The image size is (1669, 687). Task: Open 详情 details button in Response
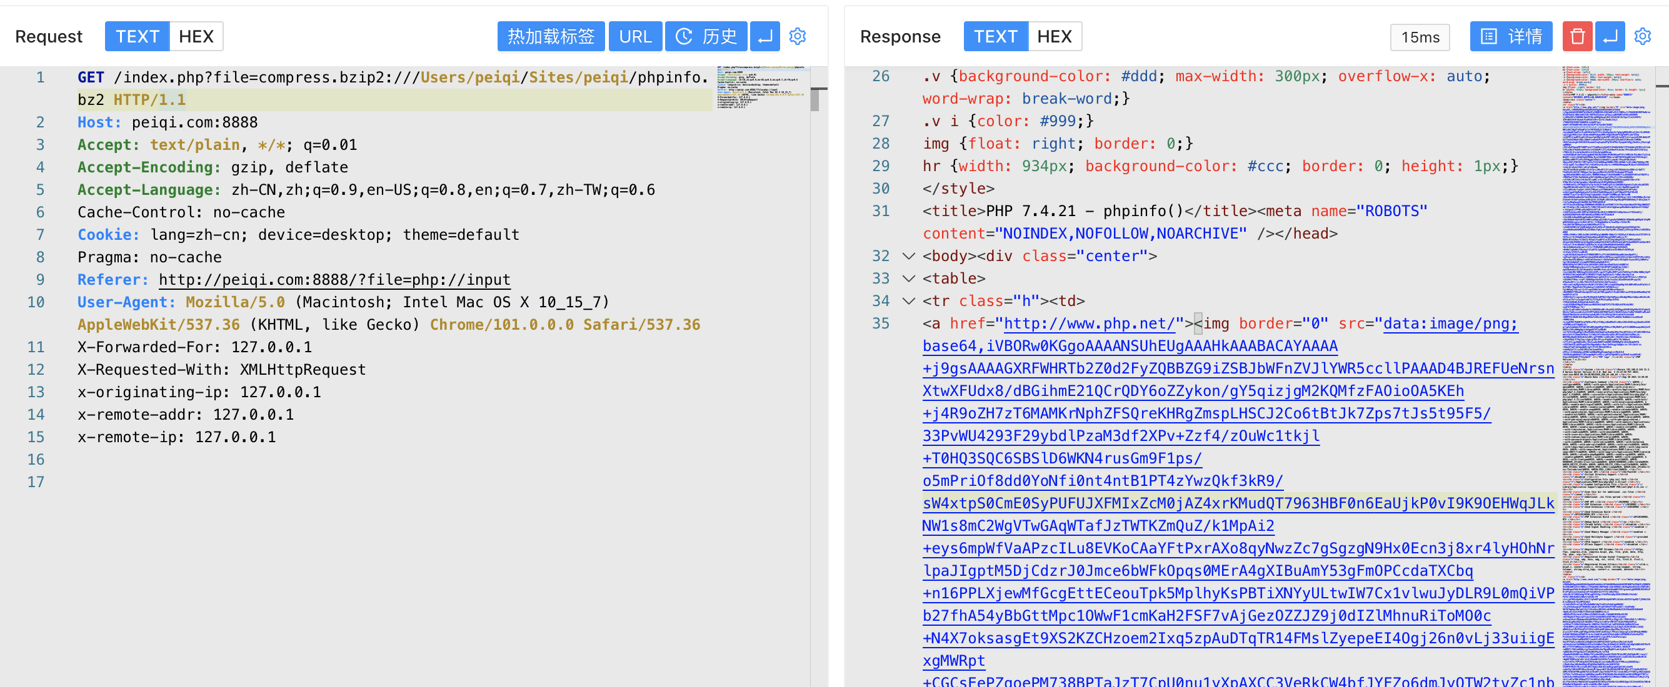tap(1511, 36)
